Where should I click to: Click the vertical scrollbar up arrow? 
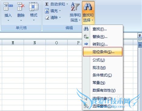140,45
